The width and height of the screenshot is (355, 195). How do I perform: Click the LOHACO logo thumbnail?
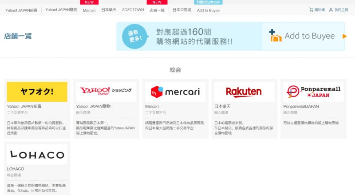(37, 155)
